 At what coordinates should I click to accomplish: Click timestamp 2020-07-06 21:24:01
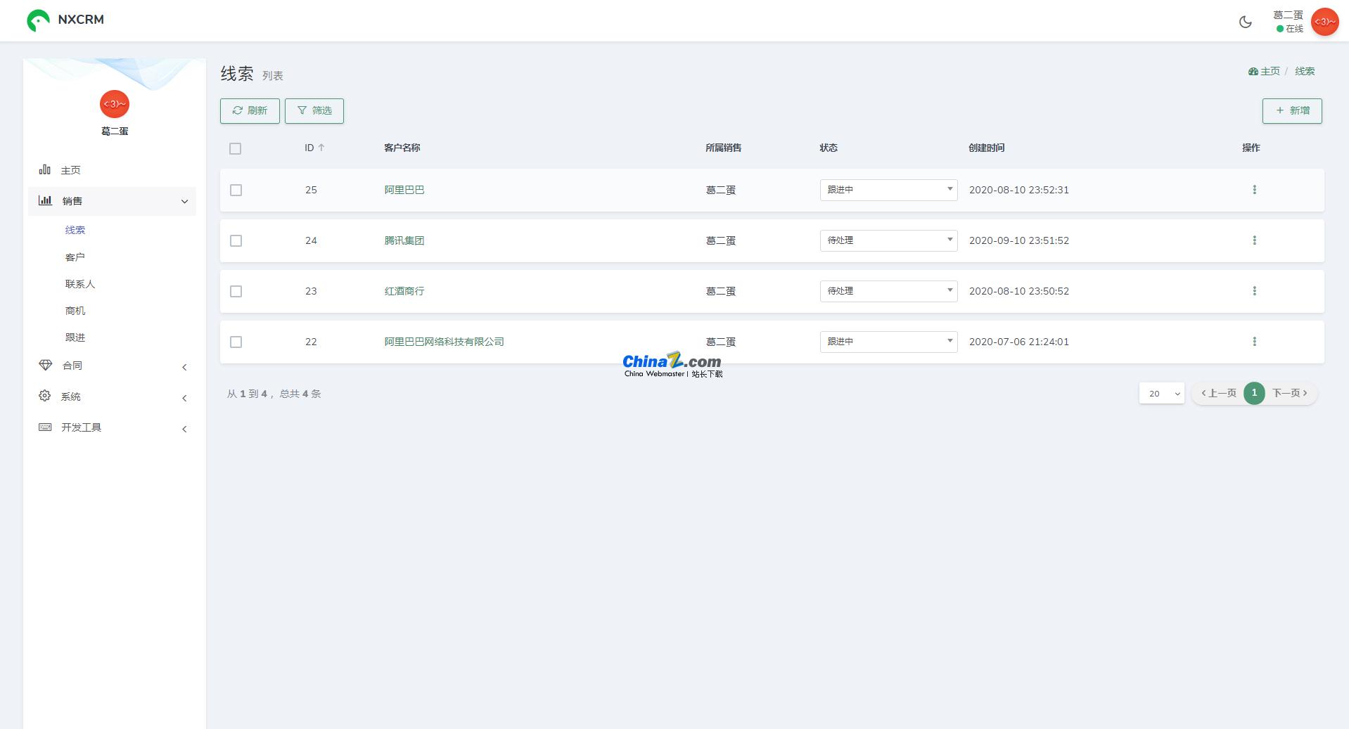coord(1019,342)
